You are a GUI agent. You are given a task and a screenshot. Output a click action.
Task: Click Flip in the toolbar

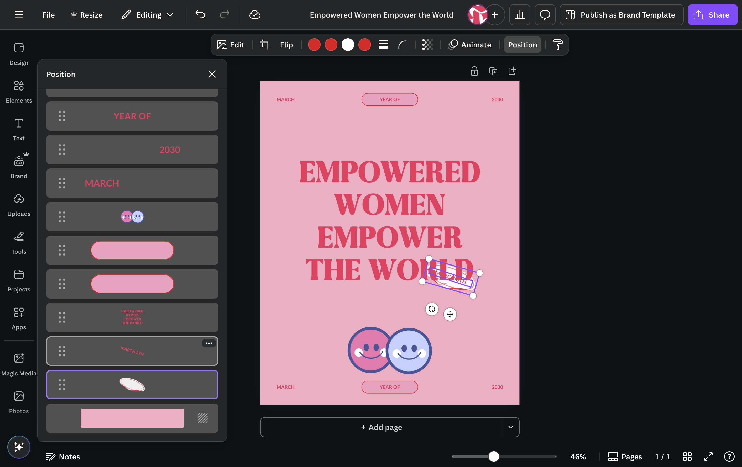pyautogui.click(x=286, y=45)
